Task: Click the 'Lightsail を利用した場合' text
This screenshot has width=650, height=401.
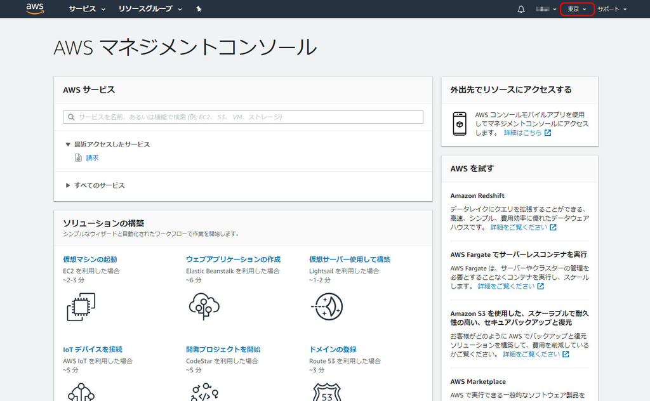Action: (344, 271)
